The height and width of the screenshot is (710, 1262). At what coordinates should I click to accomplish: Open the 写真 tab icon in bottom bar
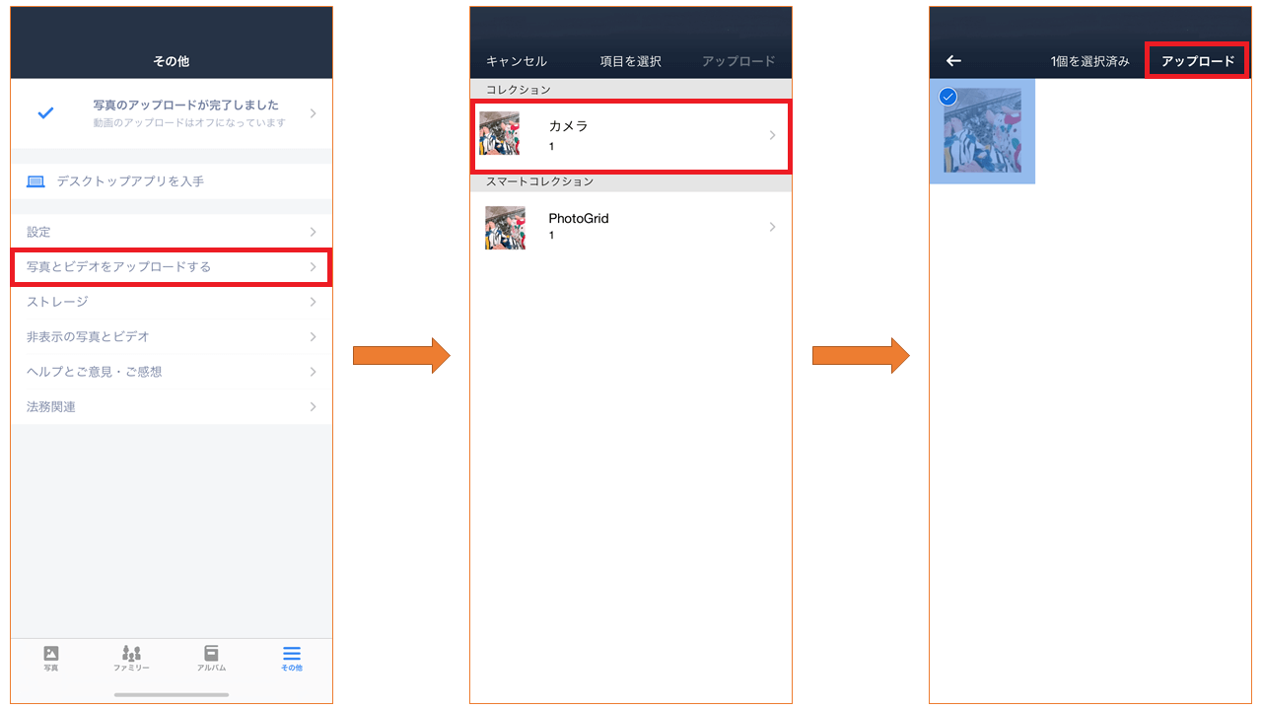pyautogui.click(x=51, y=653)
